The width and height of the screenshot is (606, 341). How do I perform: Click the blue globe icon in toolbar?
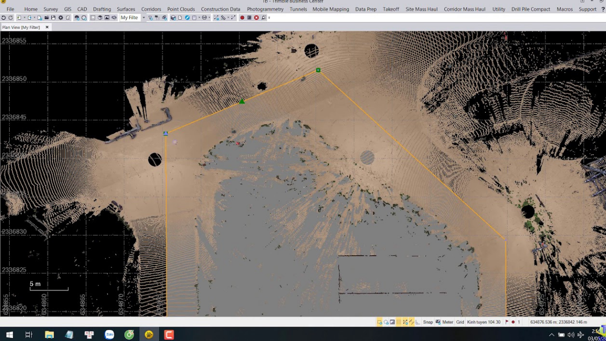click(x=187, y=18)
